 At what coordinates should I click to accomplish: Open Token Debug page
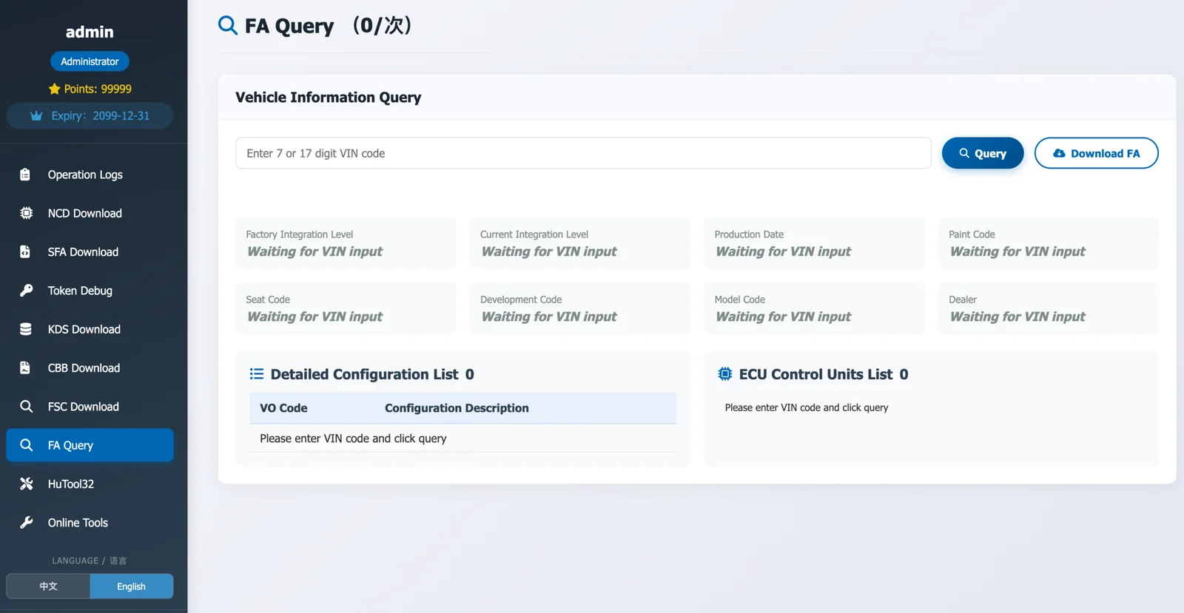[90, 291]
